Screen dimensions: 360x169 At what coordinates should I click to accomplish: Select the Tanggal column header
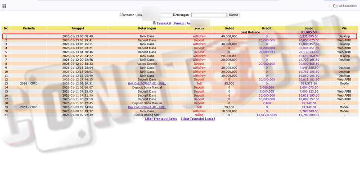click(77, 28)
